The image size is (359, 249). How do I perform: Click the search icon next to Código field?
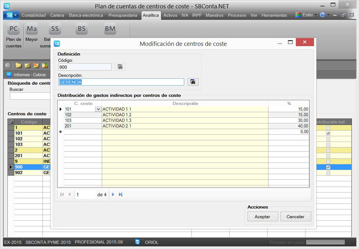[x=120, y=67]
